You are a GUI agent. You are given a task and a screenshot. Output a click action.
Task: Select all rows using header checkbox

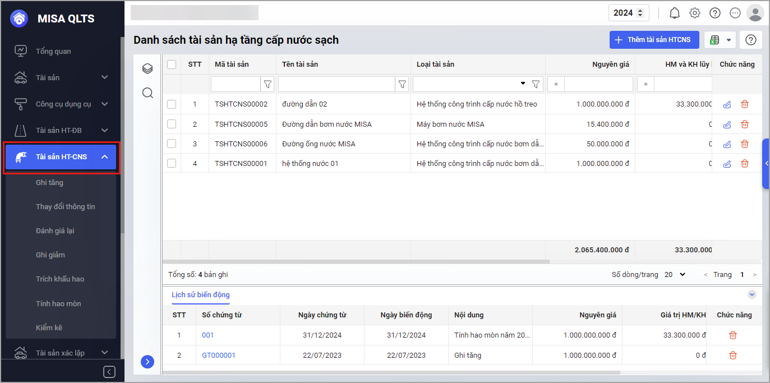172,64
